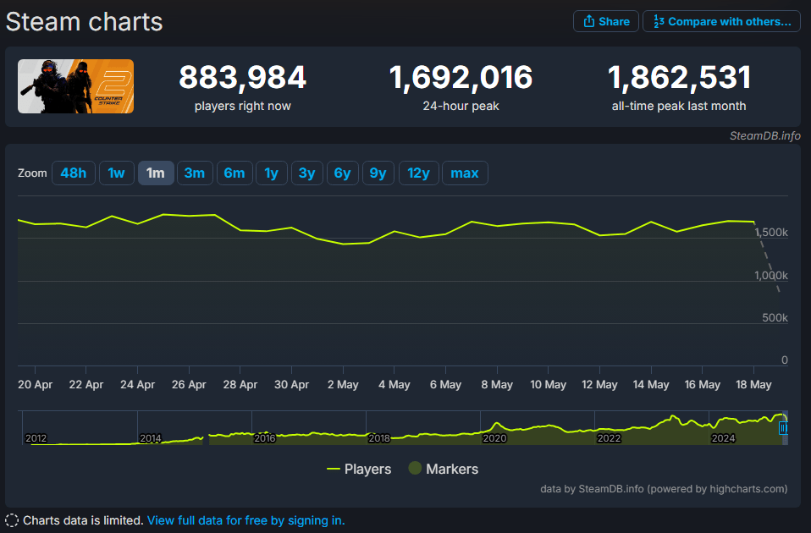The width and height of the screenshot is (811, 533).
Task: Zoom chart to 3y
Action: point(307,173)
